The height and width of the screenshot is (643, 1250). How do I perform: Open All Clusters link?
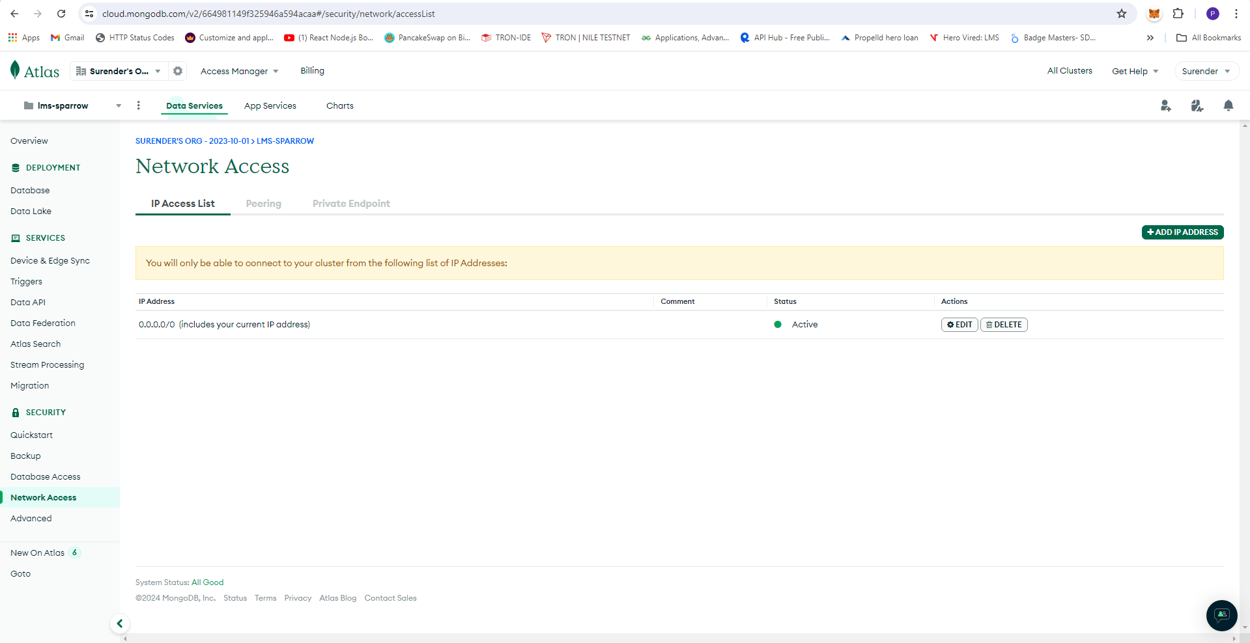click(x=1070, y=71)
